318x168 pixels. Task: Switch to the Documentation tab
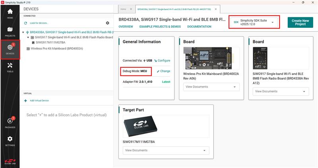(199, 27)
